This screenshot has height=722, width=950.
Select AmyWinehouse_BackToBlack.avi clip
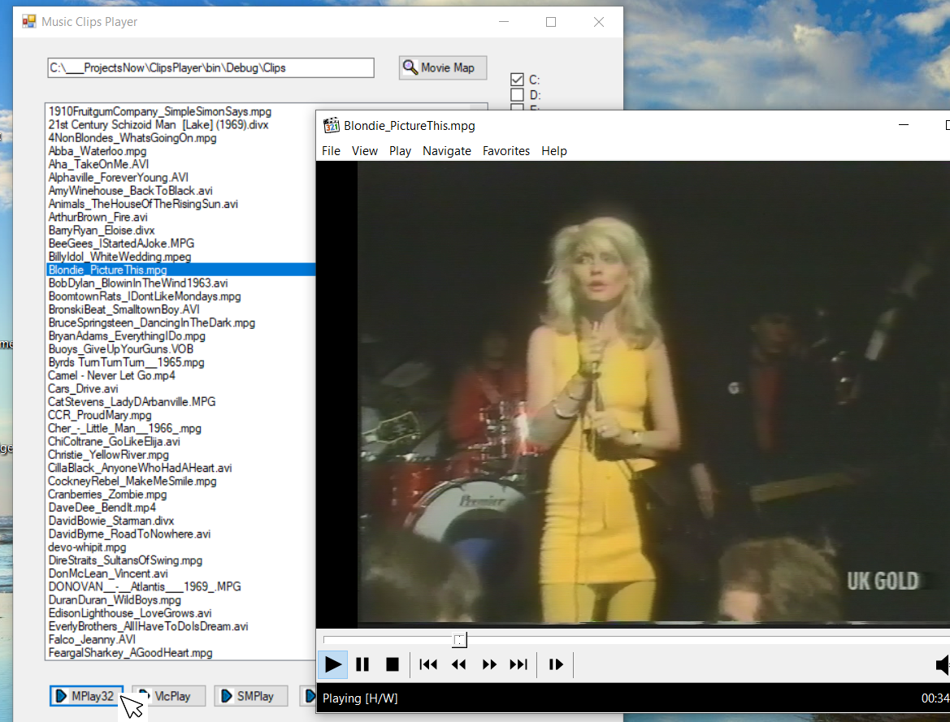point(130,191)
